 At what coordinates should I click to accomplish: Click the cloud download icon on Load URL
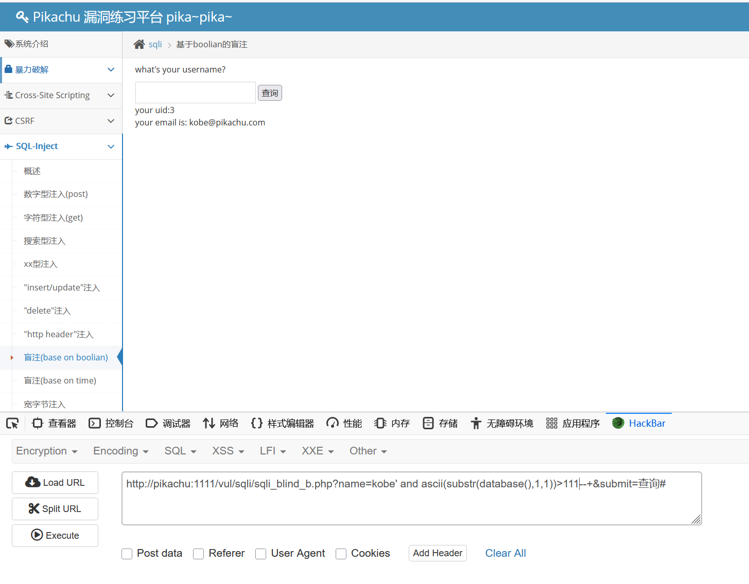point(33,482)
